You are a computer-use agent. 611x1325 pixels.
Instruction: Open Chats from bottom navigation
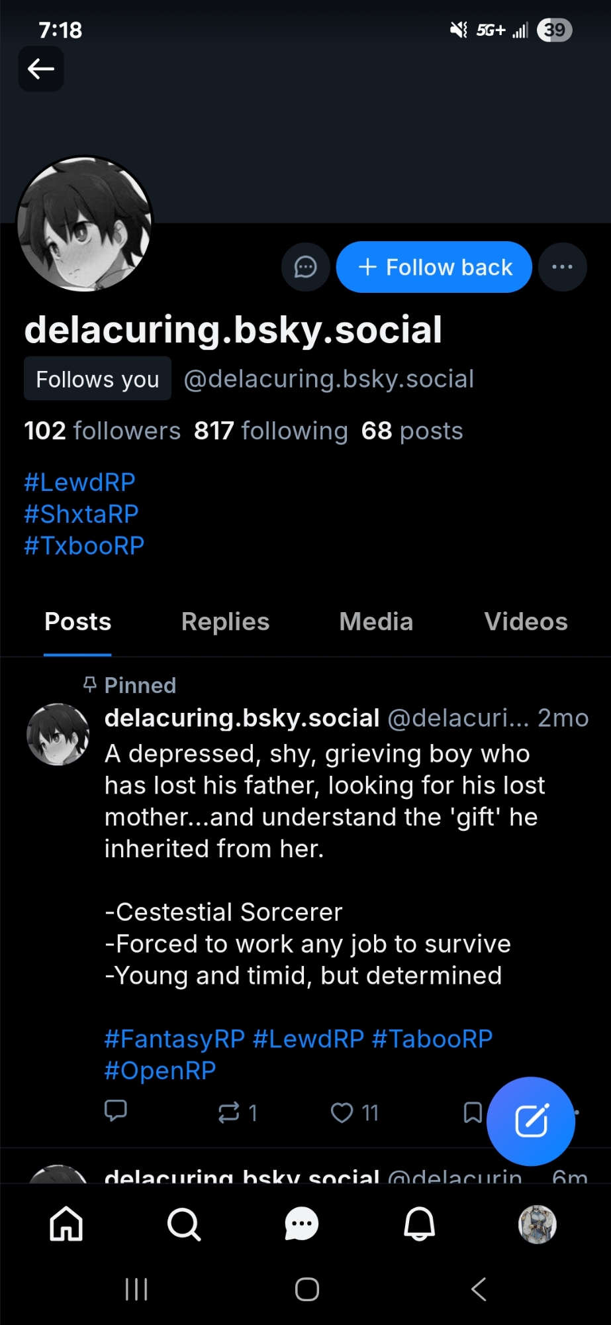pyautogui.click(x=302, y=1224)
